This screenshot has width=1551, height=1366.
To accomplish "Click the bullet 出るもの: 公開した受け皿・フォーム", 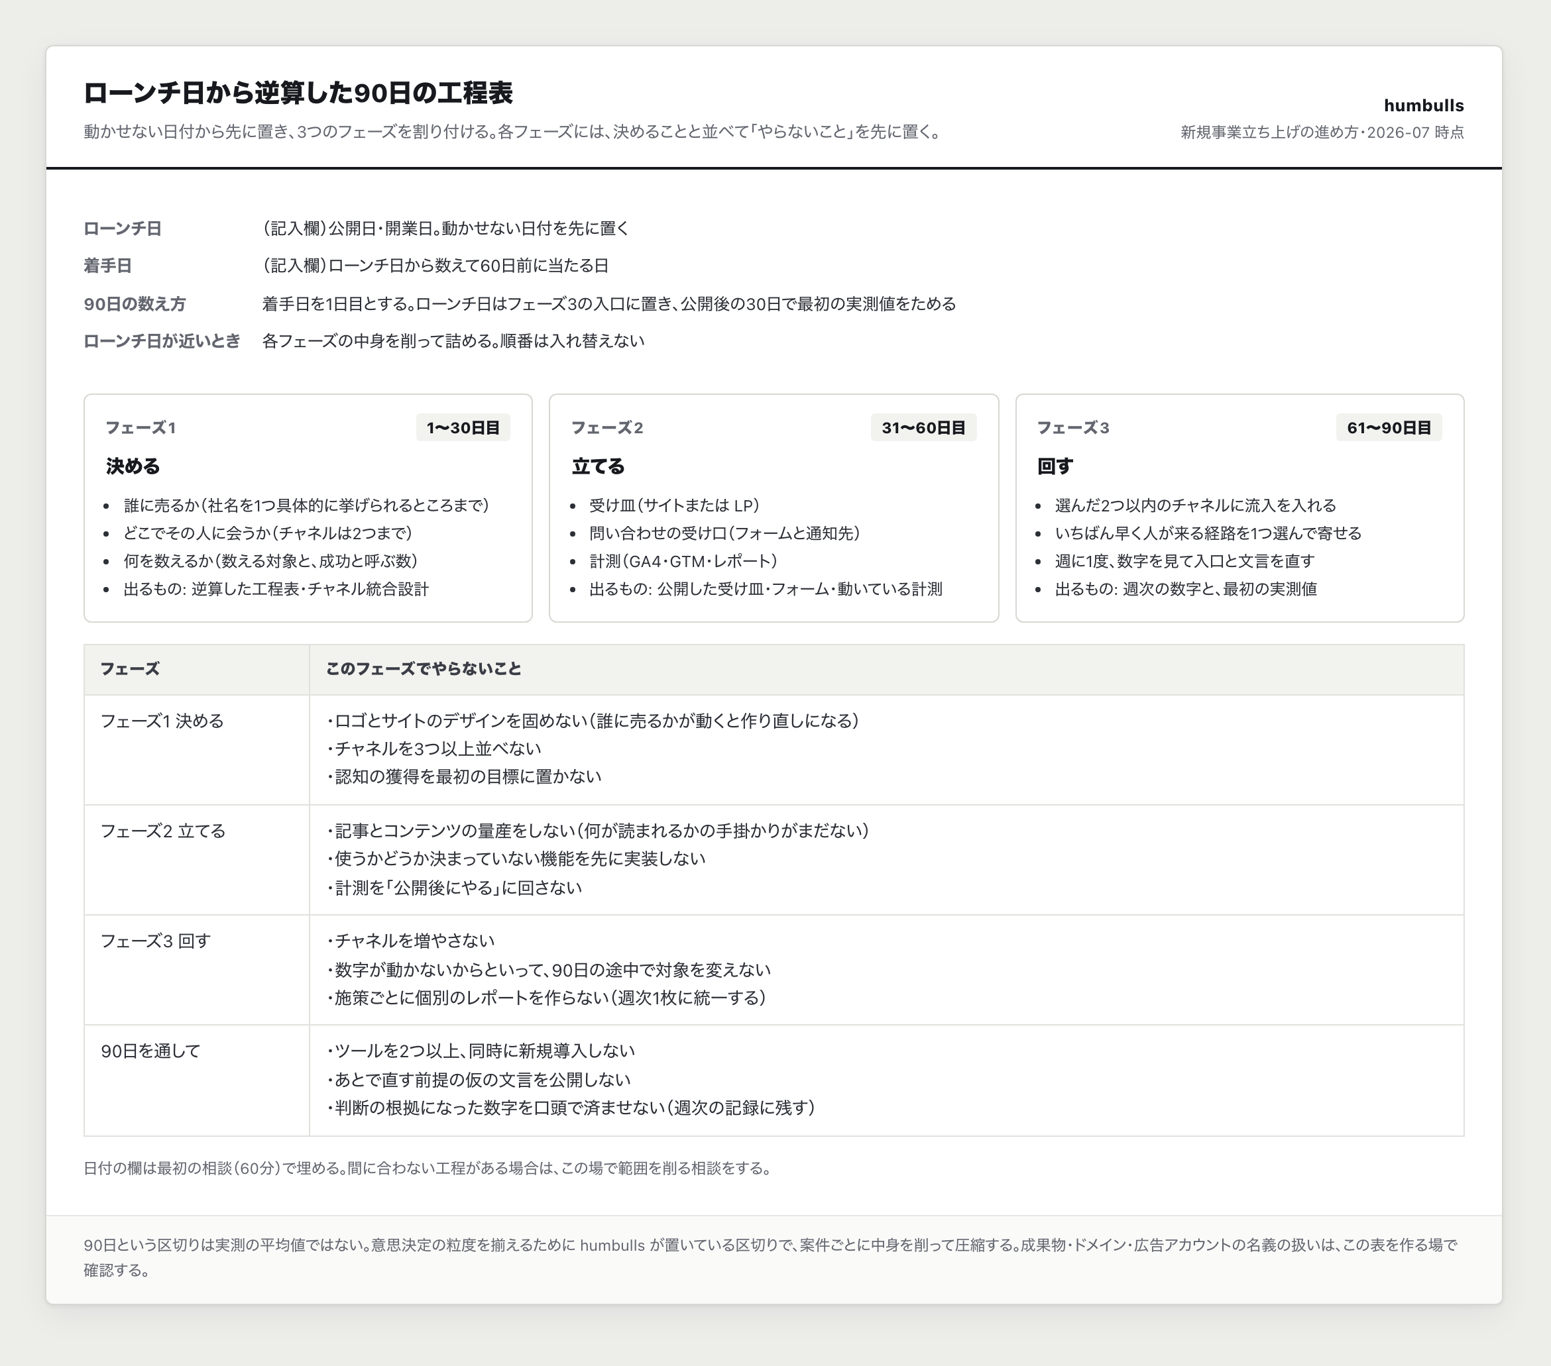I will (x=766, y=590).
